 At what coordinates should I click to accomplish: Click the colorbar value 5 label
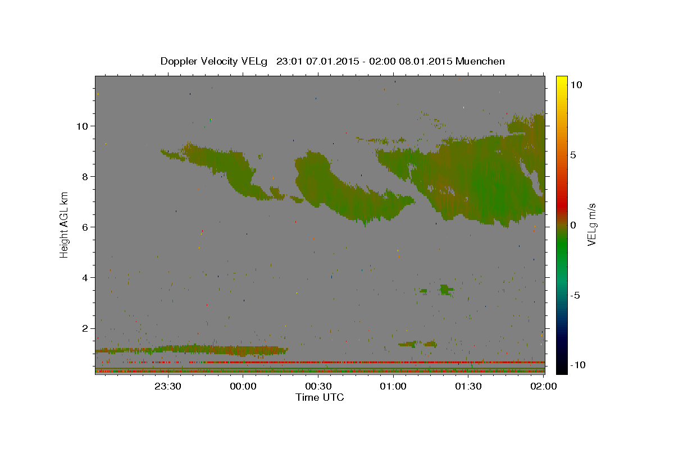click(573, 155)
